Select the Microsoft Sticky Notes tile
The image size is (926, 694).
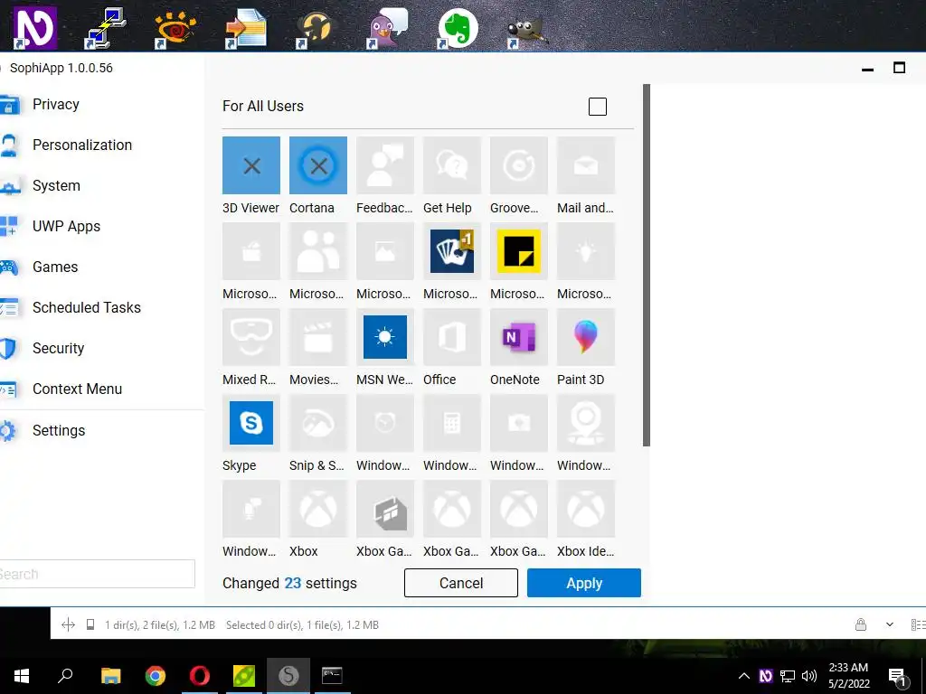pos(518,251)
